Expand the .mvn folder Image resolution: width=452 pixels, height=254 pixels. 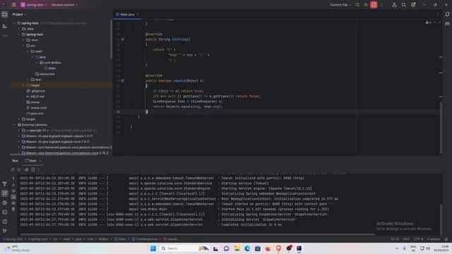click(x=23, y=40)
